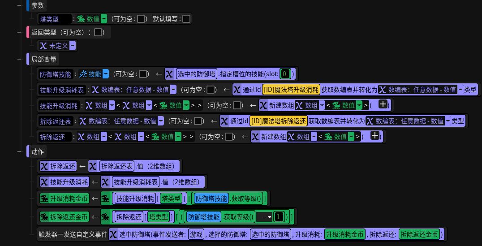Edit the slot value 0 field
The width and height of the screenshot is (482, 246).
(x=284, y=74)
